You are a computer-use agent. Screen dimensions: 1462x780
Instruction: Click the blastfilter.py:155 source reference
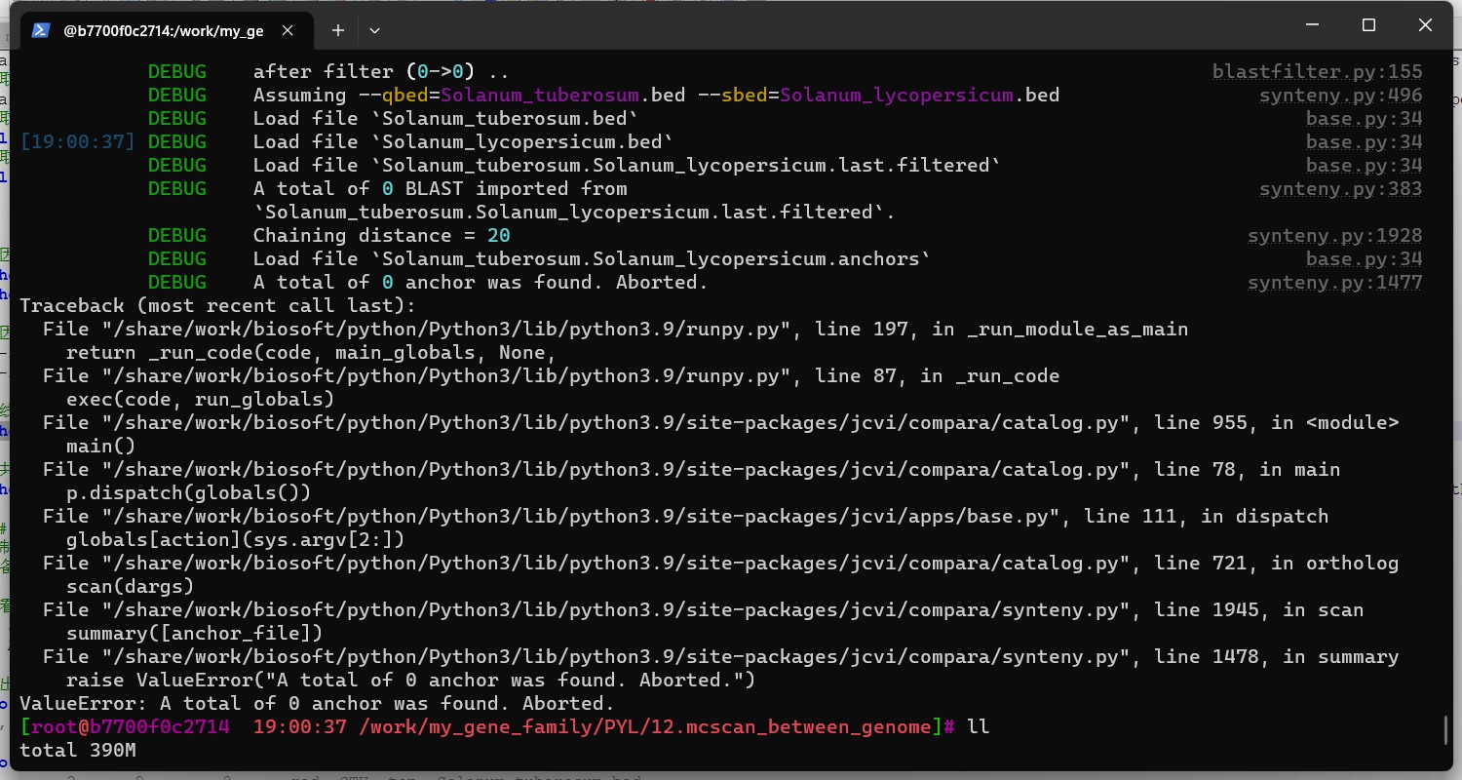(1317, 71)
